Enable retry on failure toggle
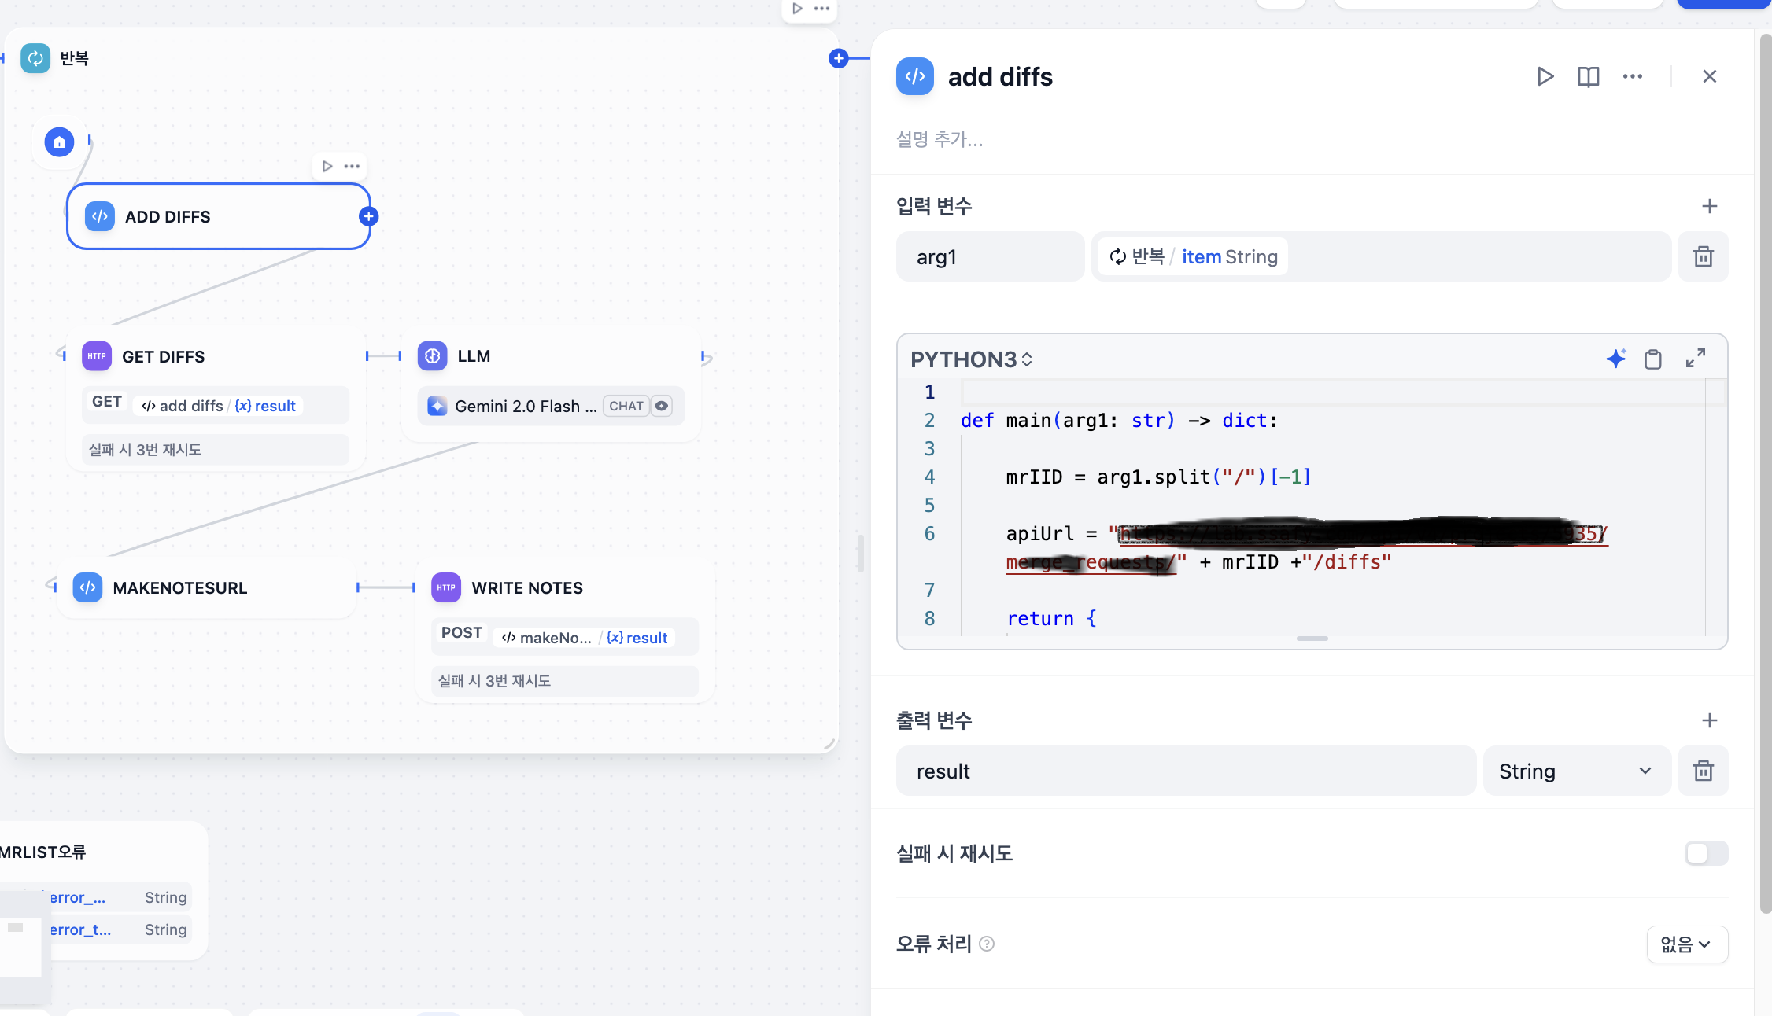 point(1705,853)
